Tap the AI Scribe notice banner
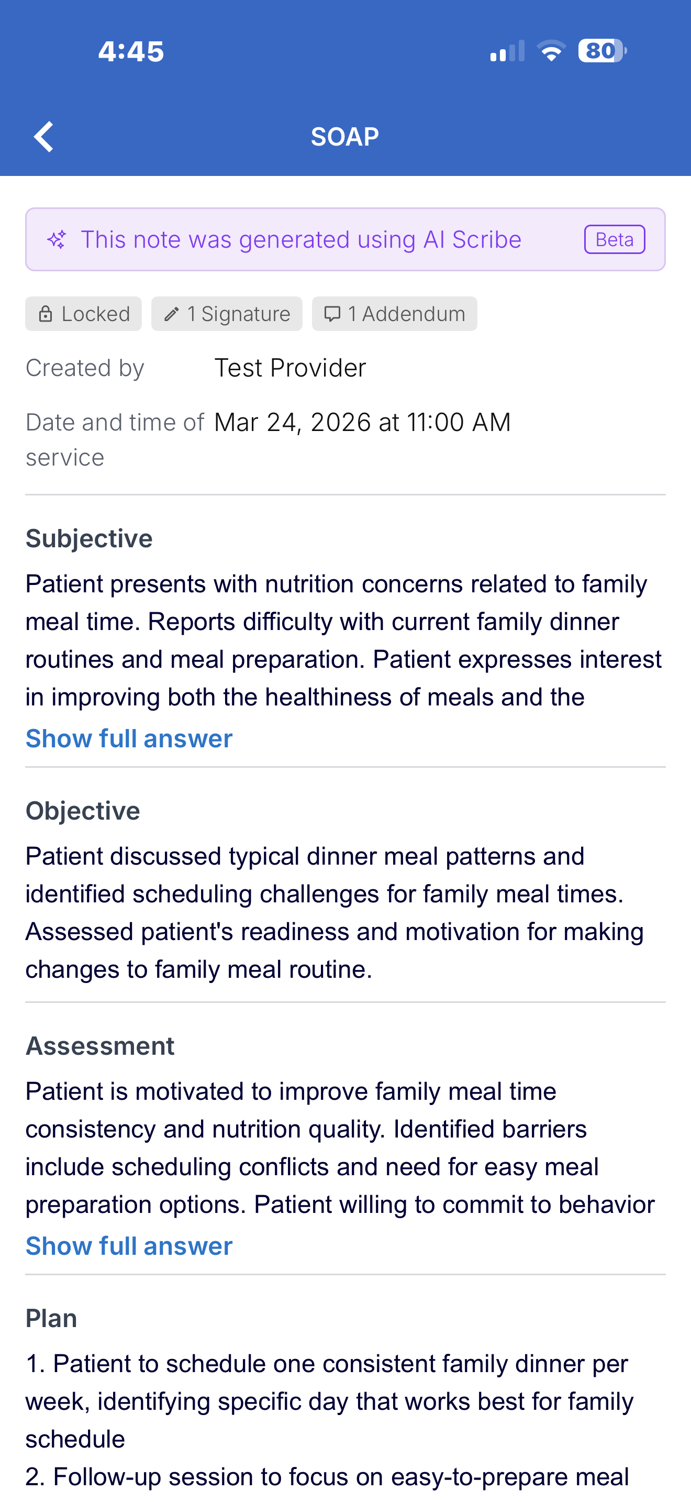Viewport: 691px width, 1502px height. pos(345,240)
